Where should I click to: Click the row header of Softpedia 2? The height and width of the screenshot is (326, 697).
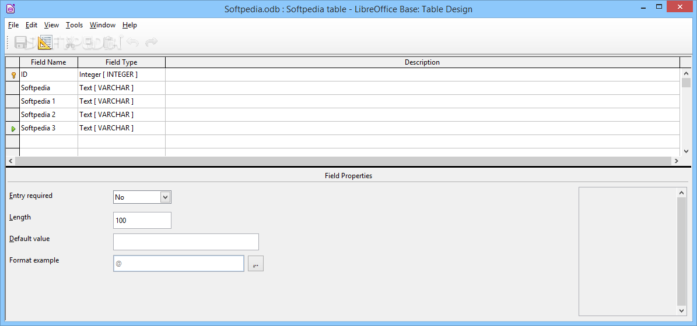12,115
